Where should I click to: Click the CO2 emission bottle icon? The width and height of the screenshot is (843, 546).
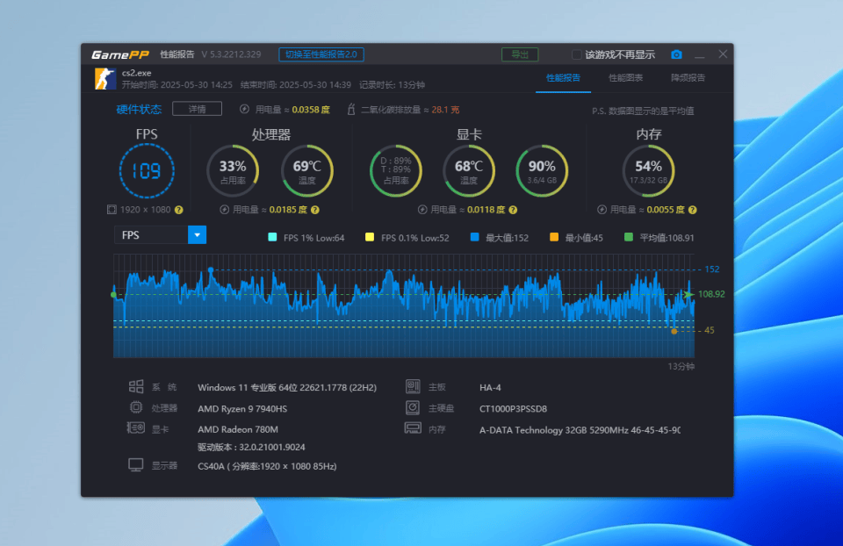tap(351, 109)
